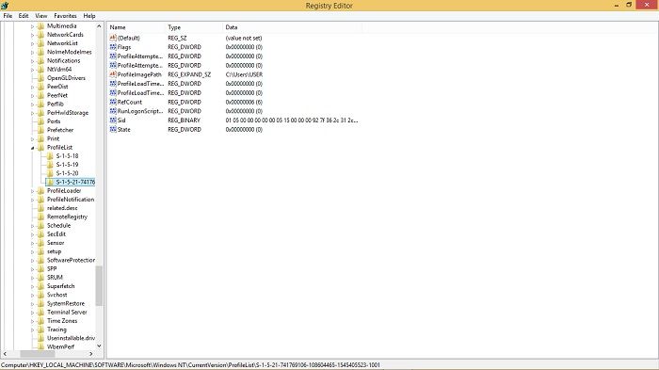
Task: Click the PeerDist folder icon
Action: (x=40, y=87)
